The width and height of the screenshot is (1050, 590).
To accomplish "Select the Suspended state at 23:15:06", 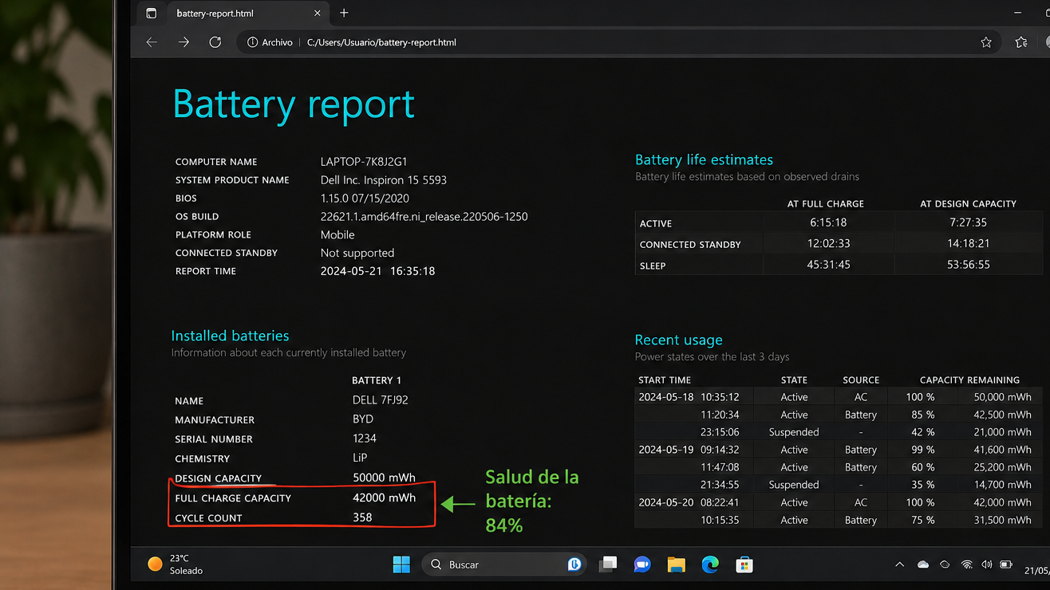I will 794,432.
